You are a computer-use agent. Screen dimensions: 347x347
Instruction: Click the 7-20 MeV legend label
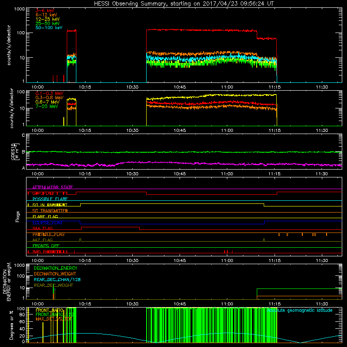[x=47, y=106]
